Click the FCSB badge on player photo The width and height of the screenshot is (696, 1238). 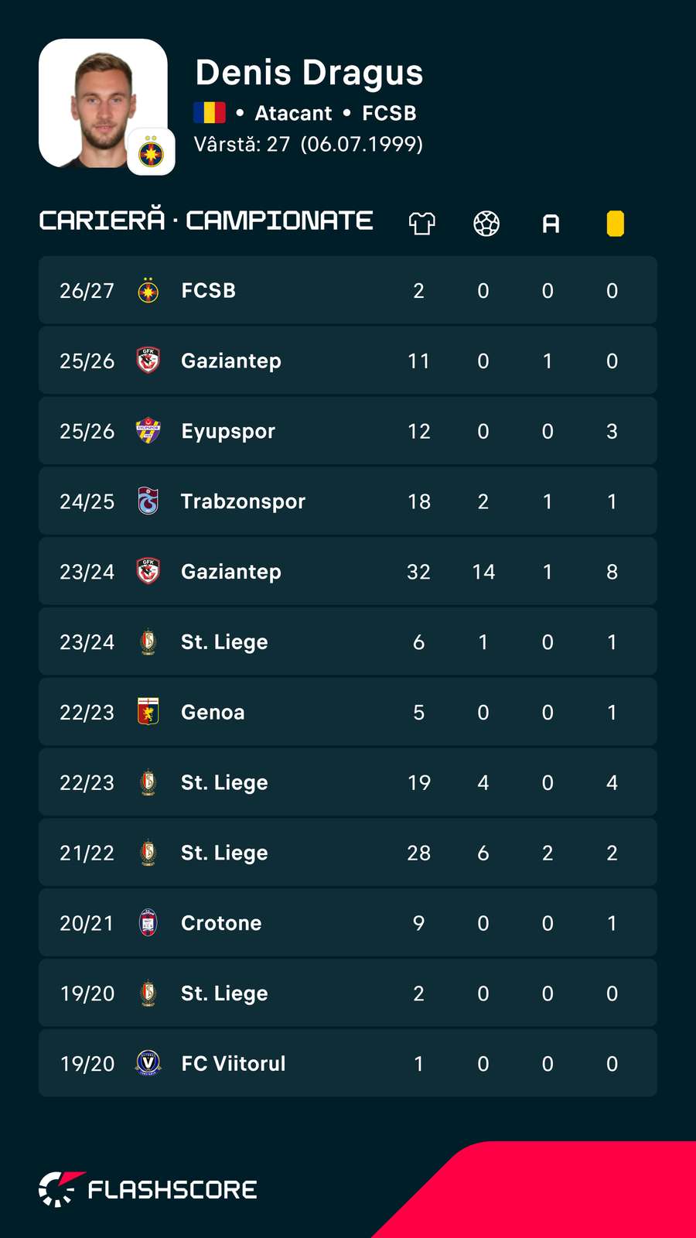(x=151, y=152)
